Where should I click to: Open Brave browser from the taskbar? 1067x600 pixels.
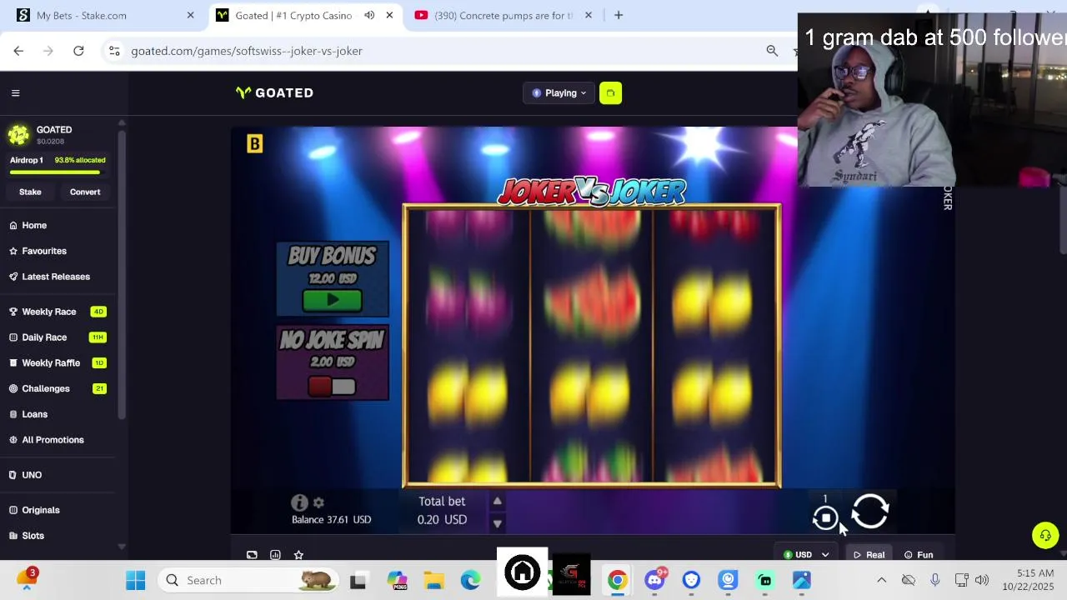coord(691,580)
